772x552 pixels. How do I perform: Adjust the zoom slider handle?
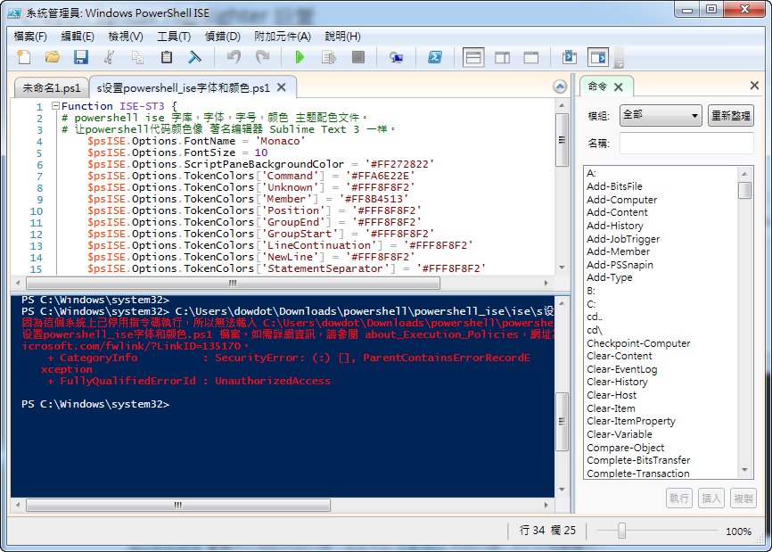[x=622, y=531]
